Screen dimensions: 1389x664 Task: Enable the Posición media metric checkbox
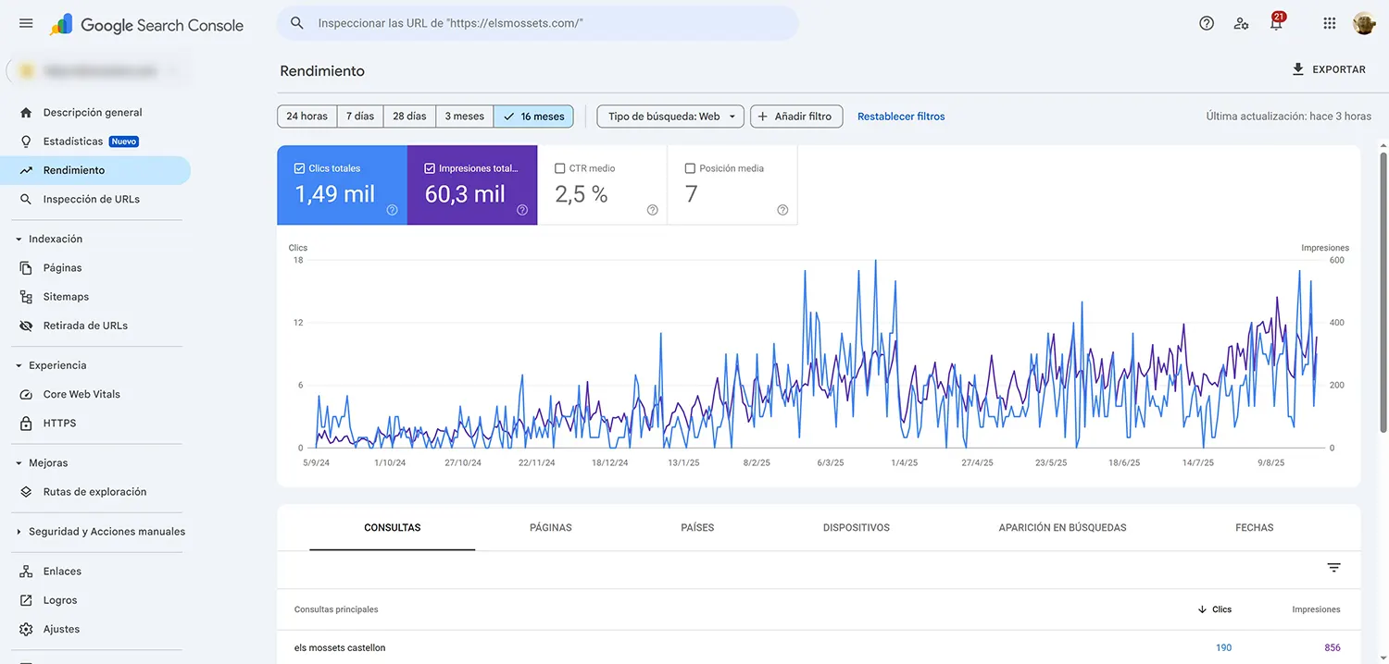690,168
